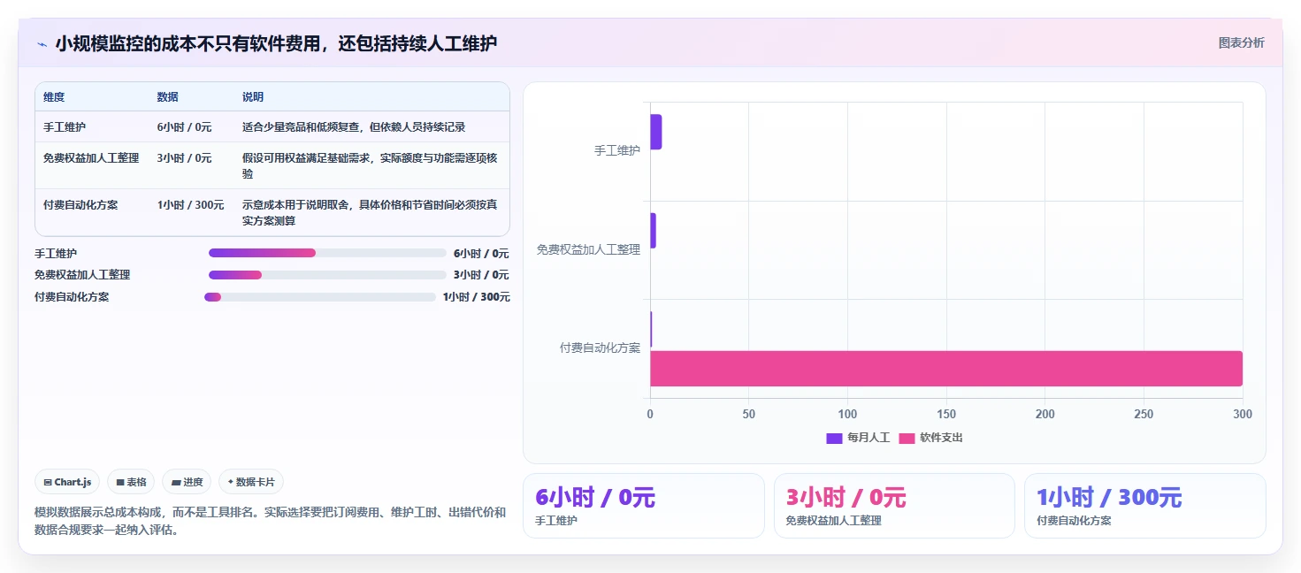Open the 6小时 / 0元 手工维护 data card
Image resolution: width=1301 pixels, height=573 pixels.
(644, 506)
